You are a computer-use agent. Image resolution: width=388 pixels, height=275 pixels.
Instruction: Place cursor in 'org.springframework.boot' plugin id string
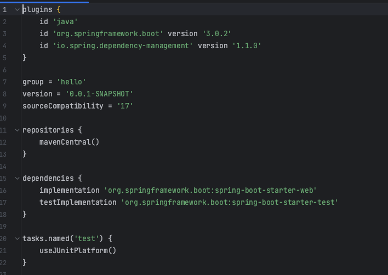click(x=108, y=33)
